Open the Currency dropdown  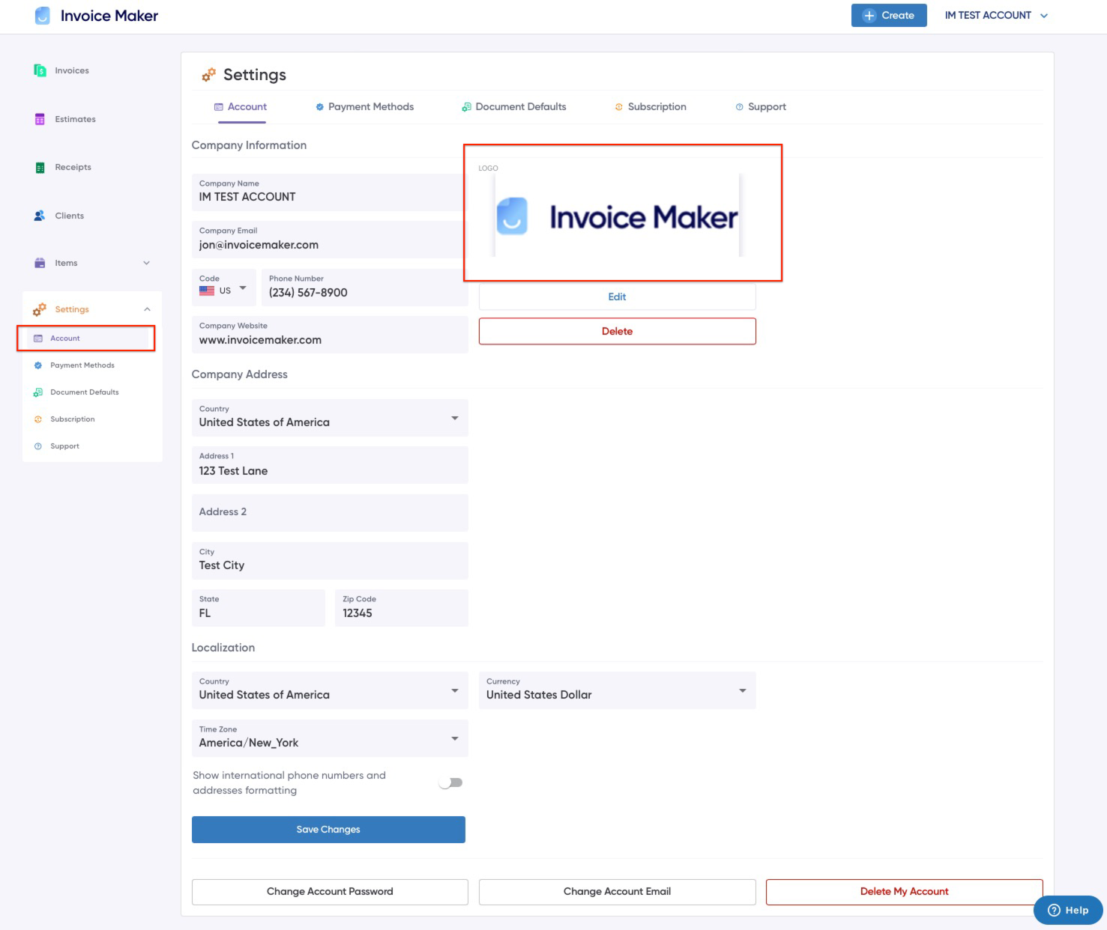(x=618, y=690)
